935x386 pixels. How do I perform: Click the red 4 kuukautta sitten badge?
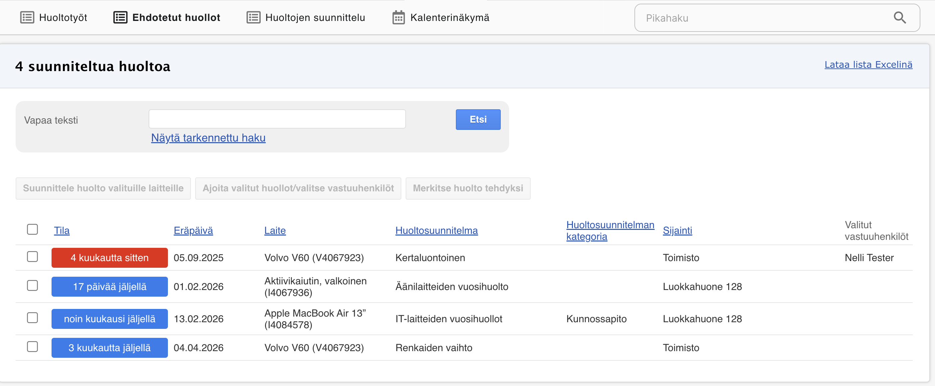(109, 257)
